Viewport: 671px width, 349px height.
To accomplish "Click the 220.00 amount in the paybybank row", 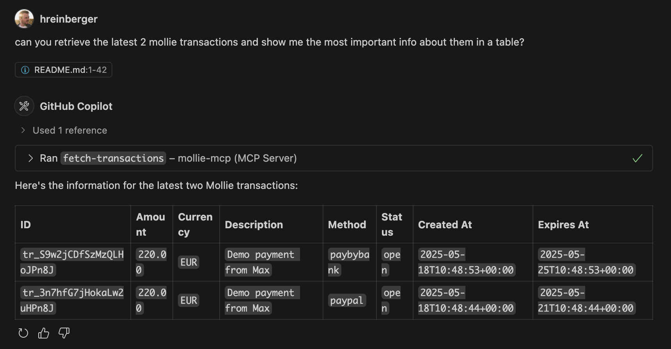I will coord(151,262).
